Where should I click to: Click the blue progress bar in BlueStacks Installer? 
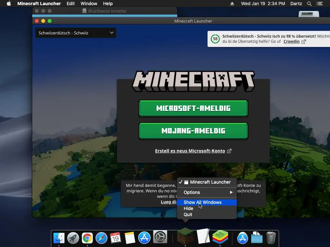pyautogui.click(x=105, y=16)
